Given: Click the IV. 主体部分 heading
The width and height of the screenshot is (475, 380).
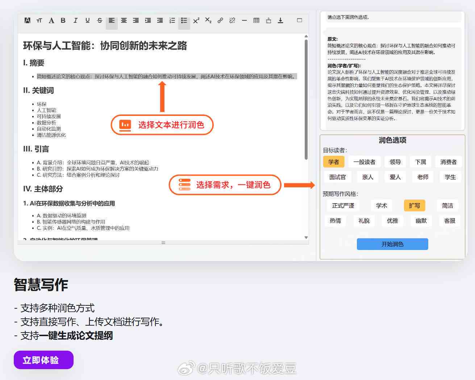Looking at the screenshot, I should 43,189.
